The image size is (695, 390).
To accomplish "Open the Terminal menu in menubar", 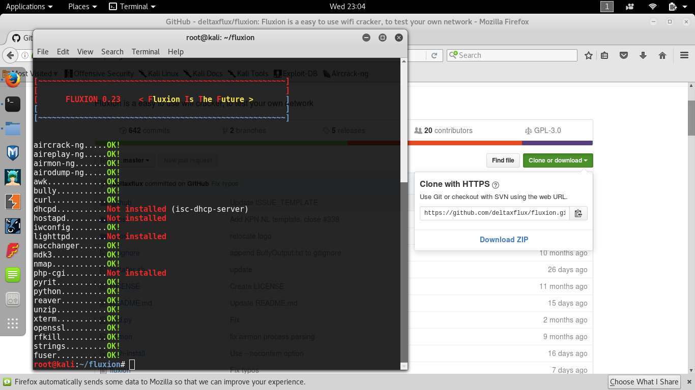I will click(146, 52).
